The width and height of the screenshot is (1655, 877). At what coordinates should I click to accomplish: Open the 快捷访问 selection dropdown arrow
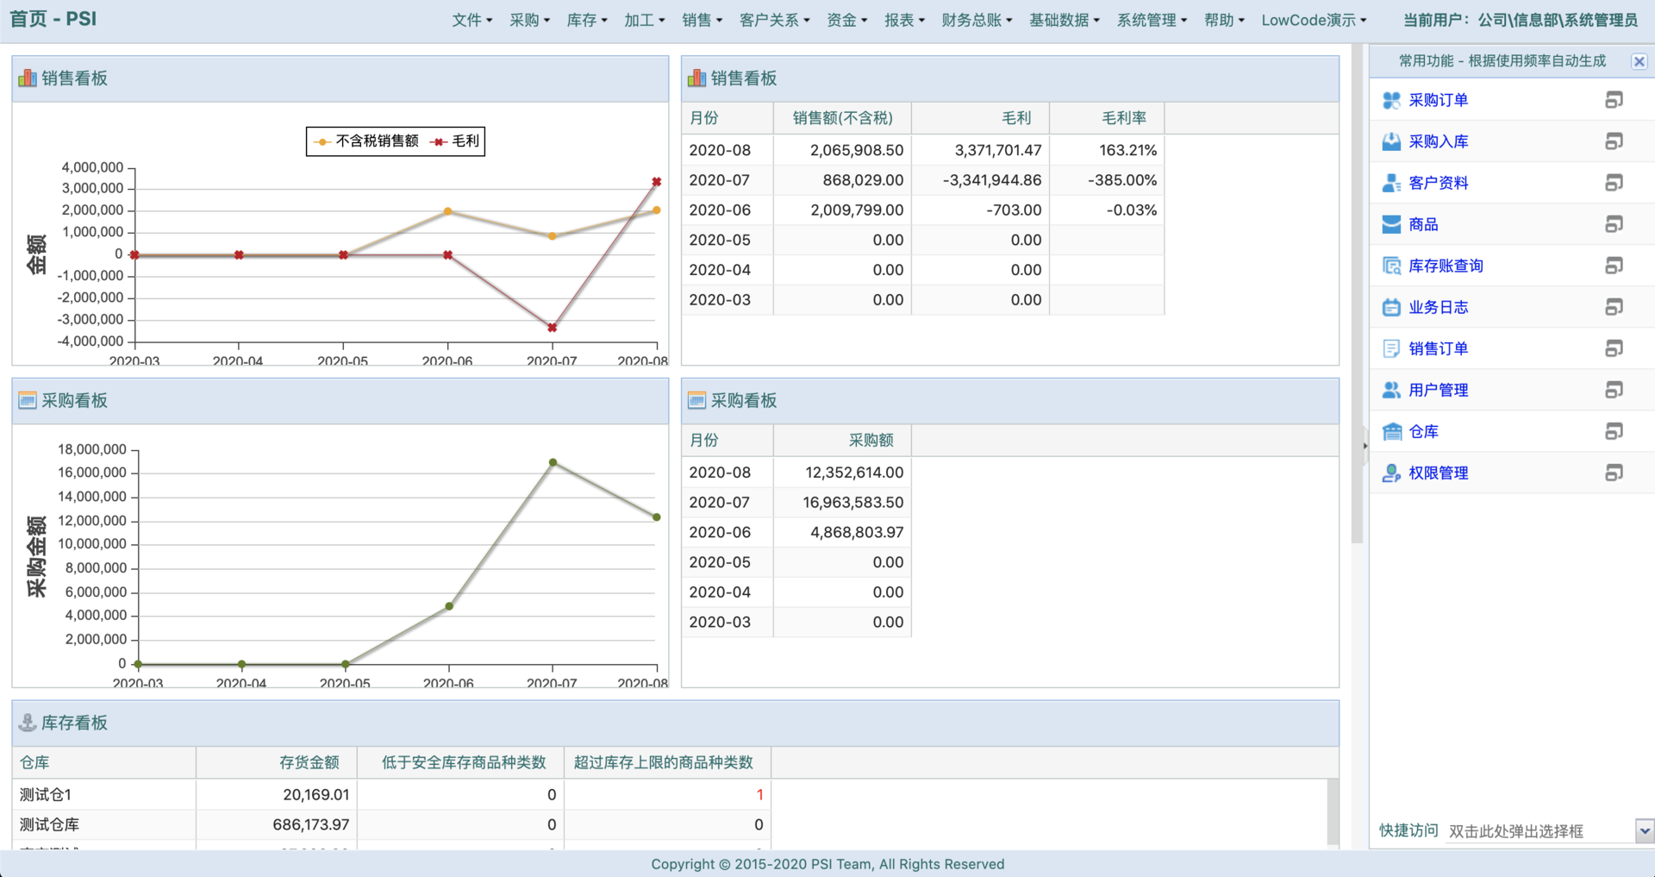[1645, 830]
